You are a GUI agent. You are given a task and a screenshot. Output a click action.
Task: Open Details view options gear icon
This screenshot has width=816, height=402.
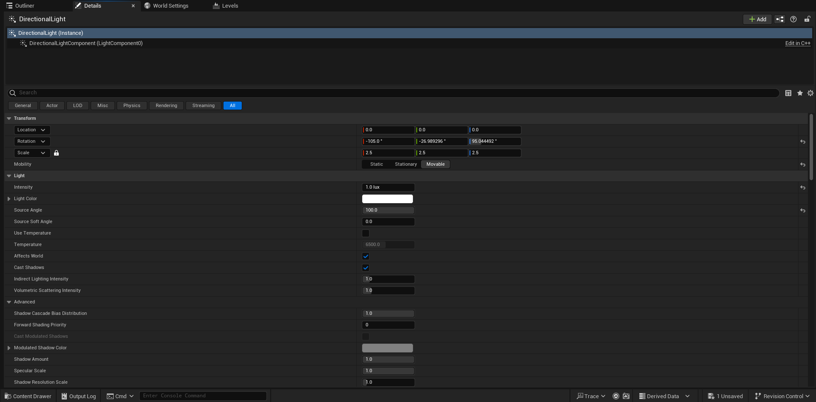[810, 93]
